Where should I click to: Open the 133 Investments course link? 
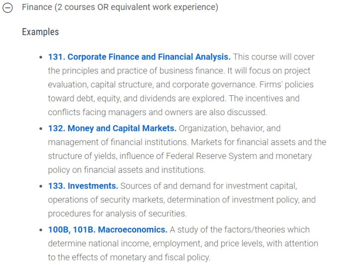[83, 186]
